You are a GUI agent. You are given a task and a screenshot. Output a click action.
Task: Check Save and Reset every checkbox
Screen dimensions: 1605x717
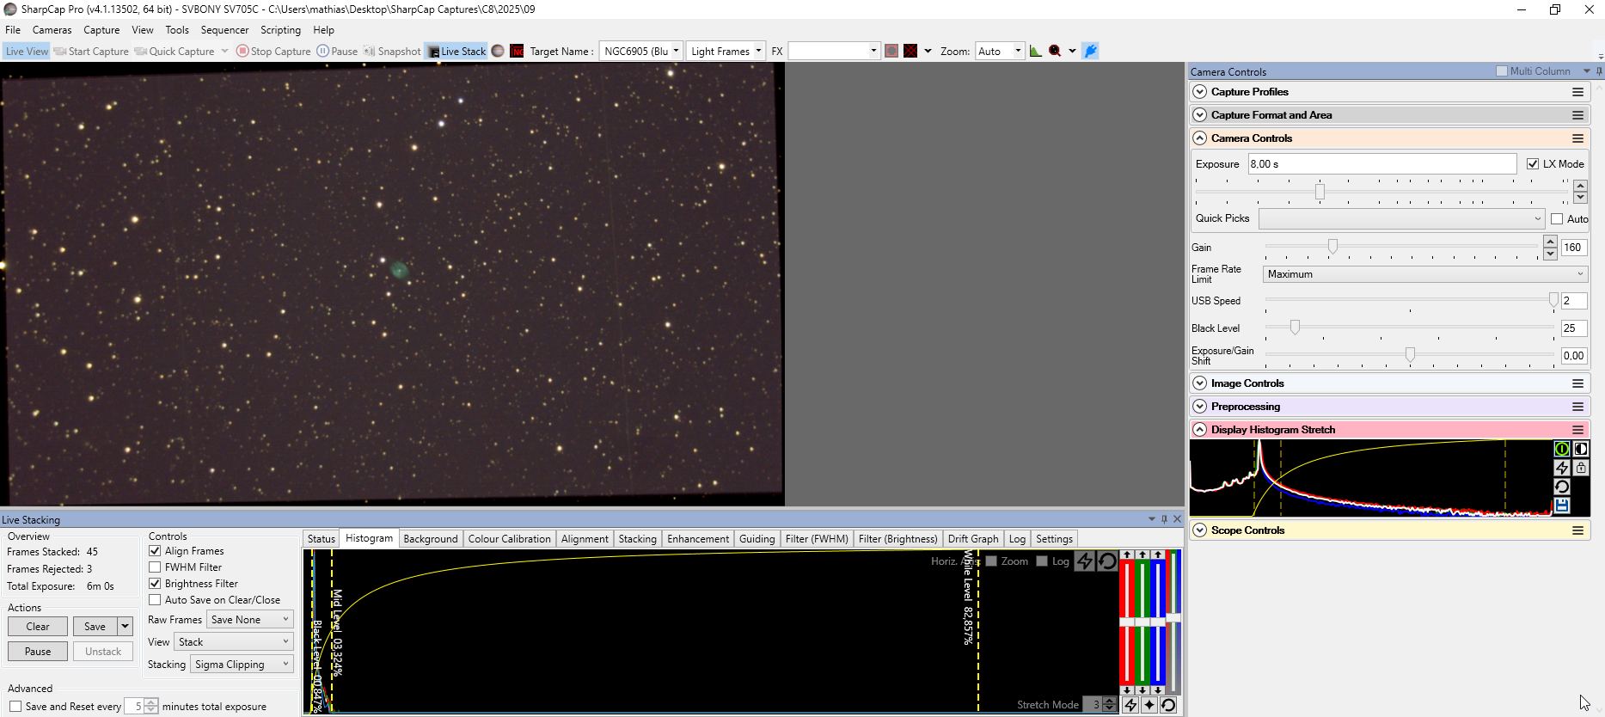coord(15,707)
